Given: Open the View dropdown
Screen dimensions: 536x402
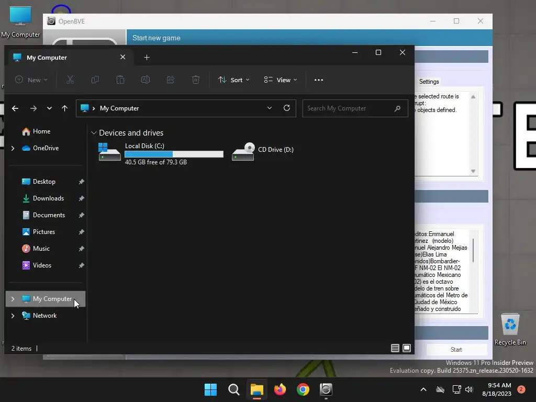Looking at the screenshot, I should [281, 80].
